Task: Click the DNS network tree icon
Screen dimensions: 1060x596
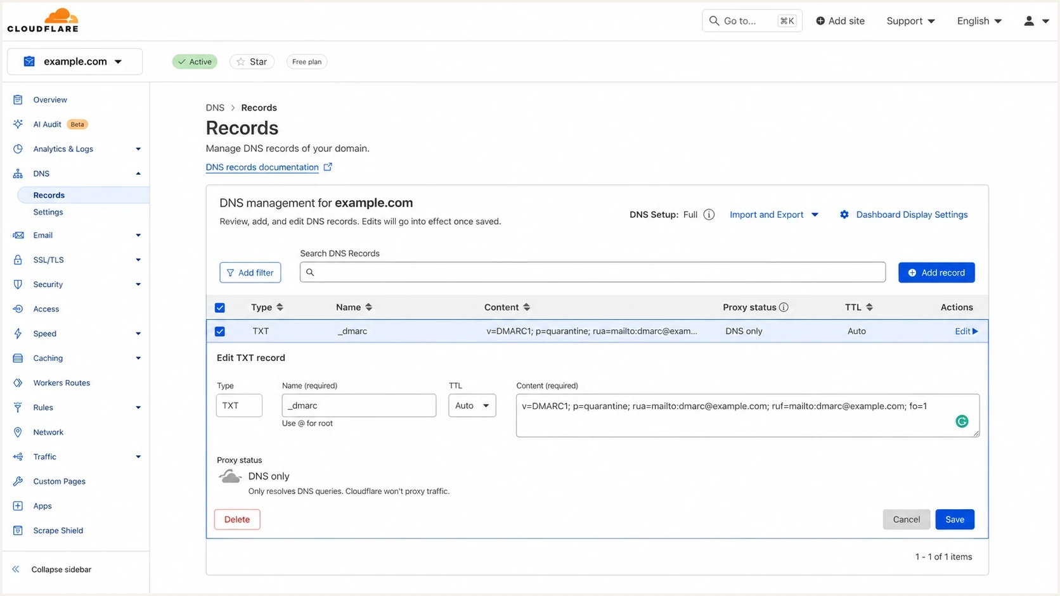Action: [x=18, y=174]
